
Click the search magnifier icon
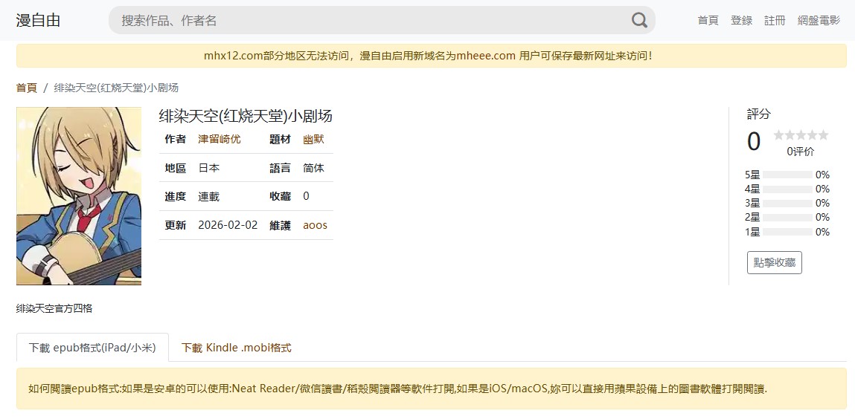pos(639,20)
